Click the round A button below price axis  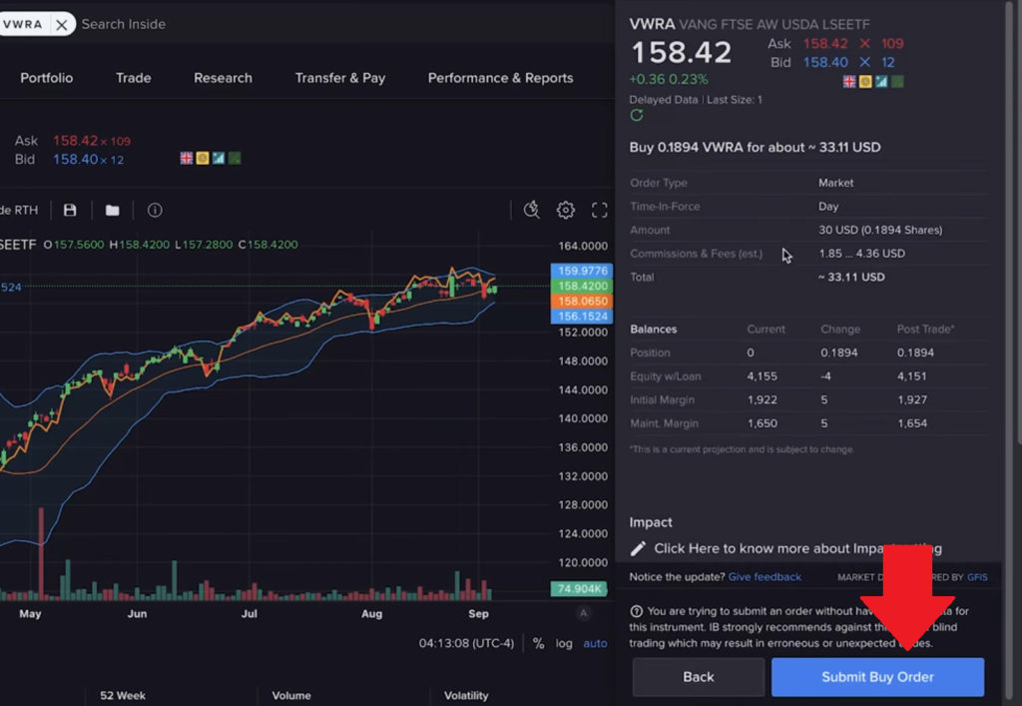click(x=583, y=613)
